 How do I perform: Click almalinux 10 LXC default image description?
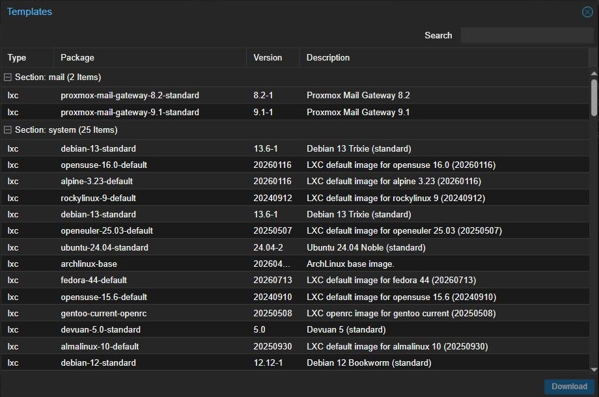tap(397, 347)
